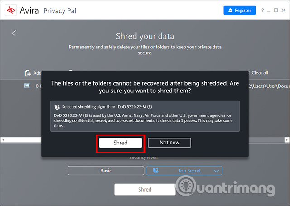Image resolution: width=290 pixels, height=206 pixels.
Task: Confirm with the highlighted Shred button
Action: click(121, 143)
